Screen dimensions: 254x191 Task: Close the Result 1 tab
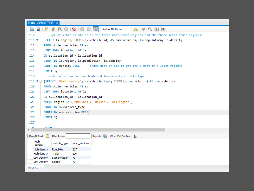tap(41, 168)
